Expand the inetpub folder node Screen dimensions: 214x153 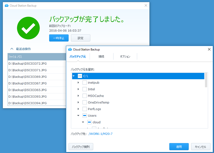78,83
